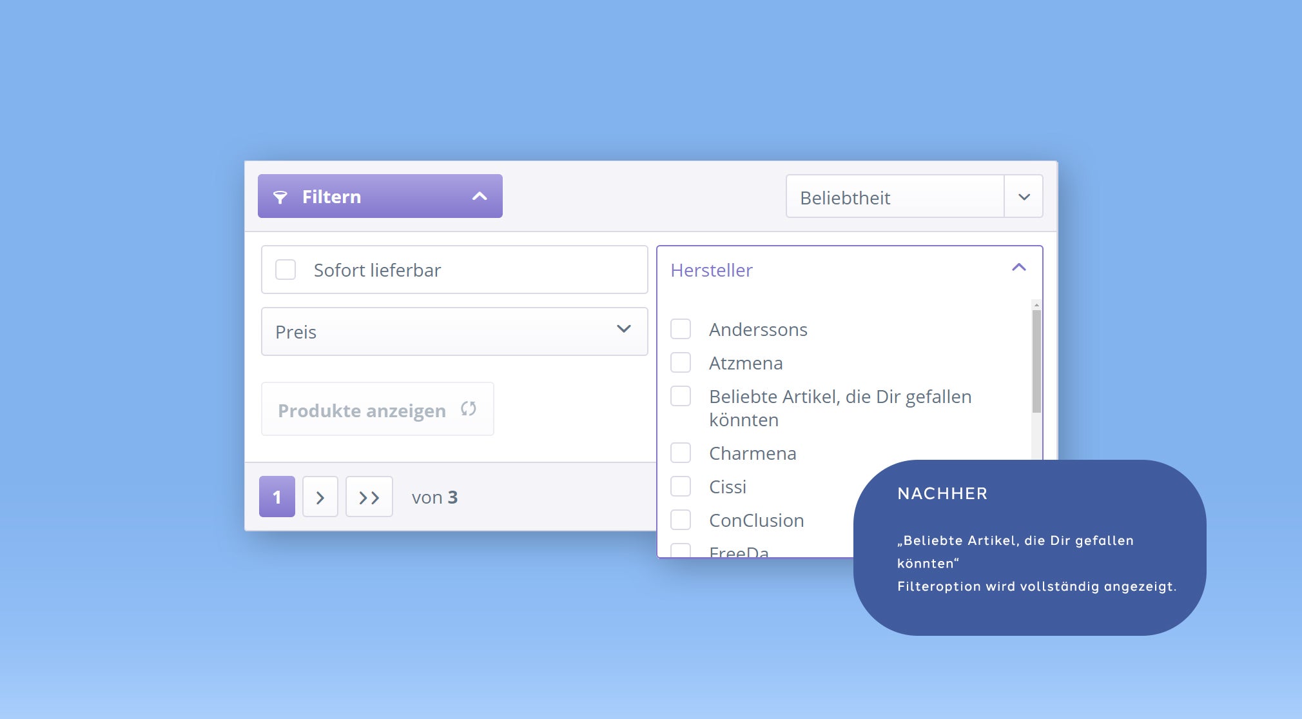Click the funnel icon on Filtern button

tap(280, 197)
